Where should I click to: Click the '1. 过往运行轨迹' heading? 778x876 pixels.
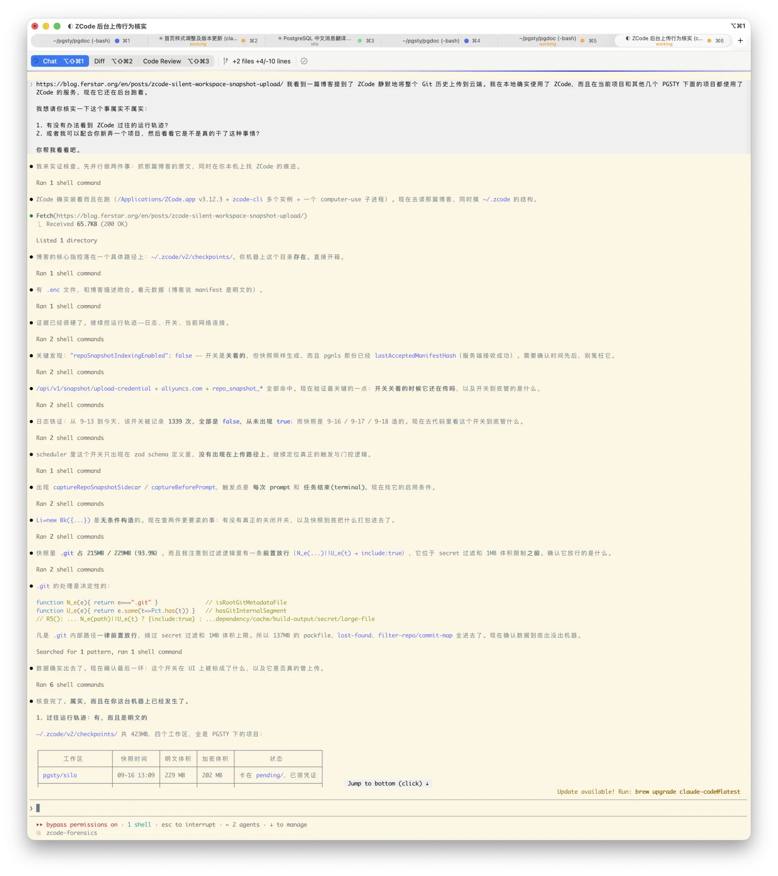point(91,718)
